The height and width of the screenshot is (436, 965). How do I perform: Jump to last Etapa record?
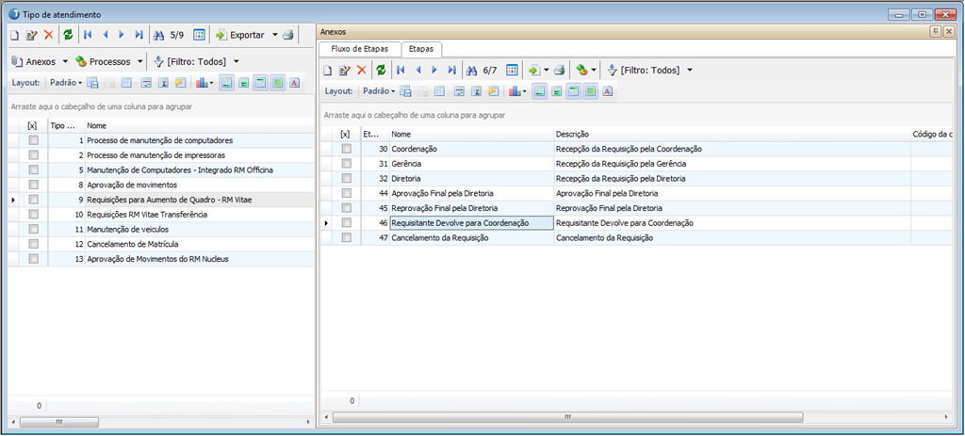pyautogui.click(x=451, y=70)
